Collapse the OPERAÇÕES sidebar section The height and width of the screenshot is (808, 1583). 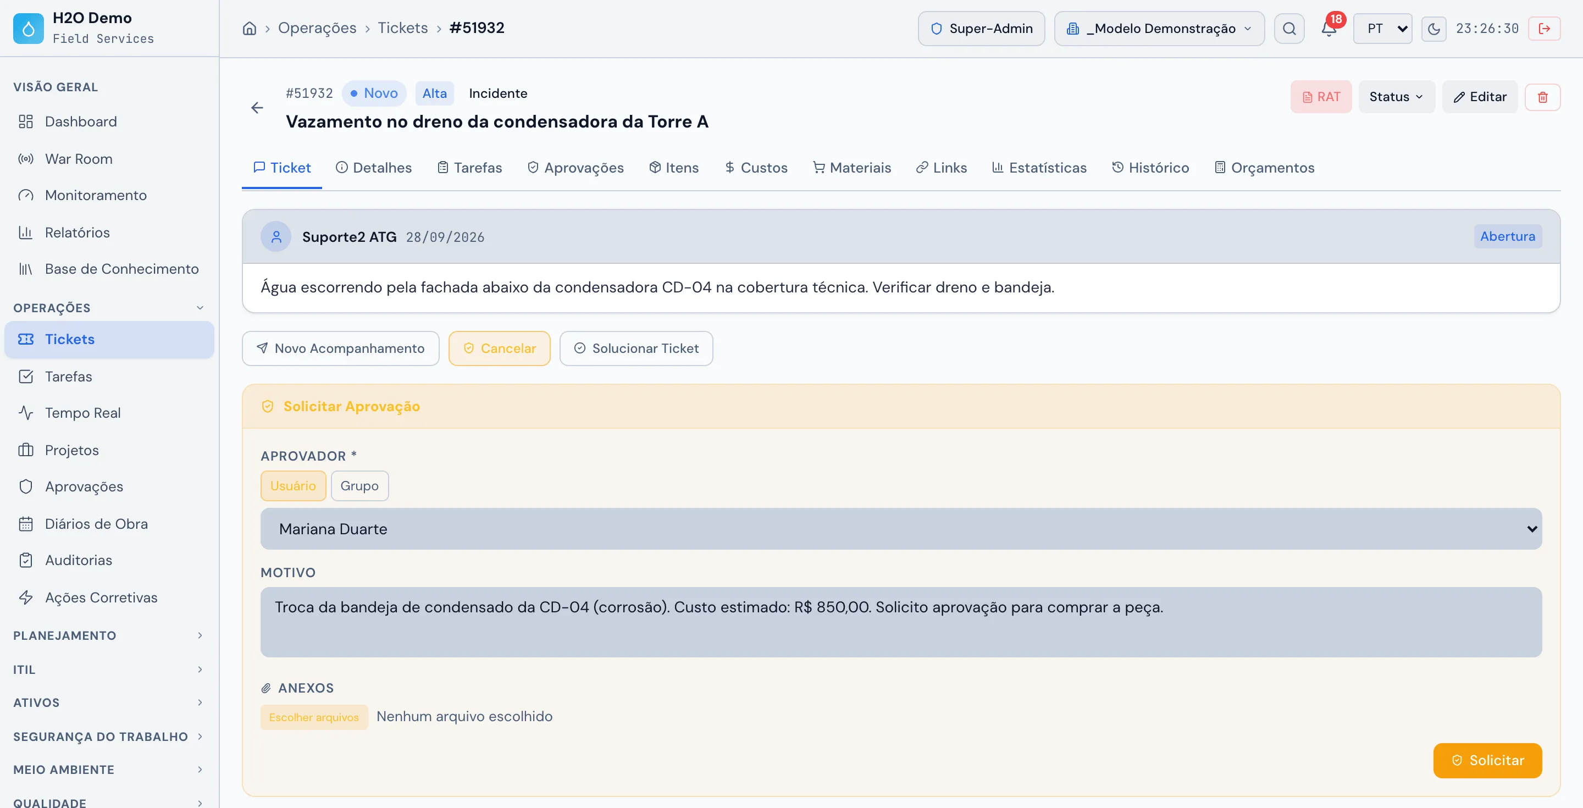tap(108, 308)
